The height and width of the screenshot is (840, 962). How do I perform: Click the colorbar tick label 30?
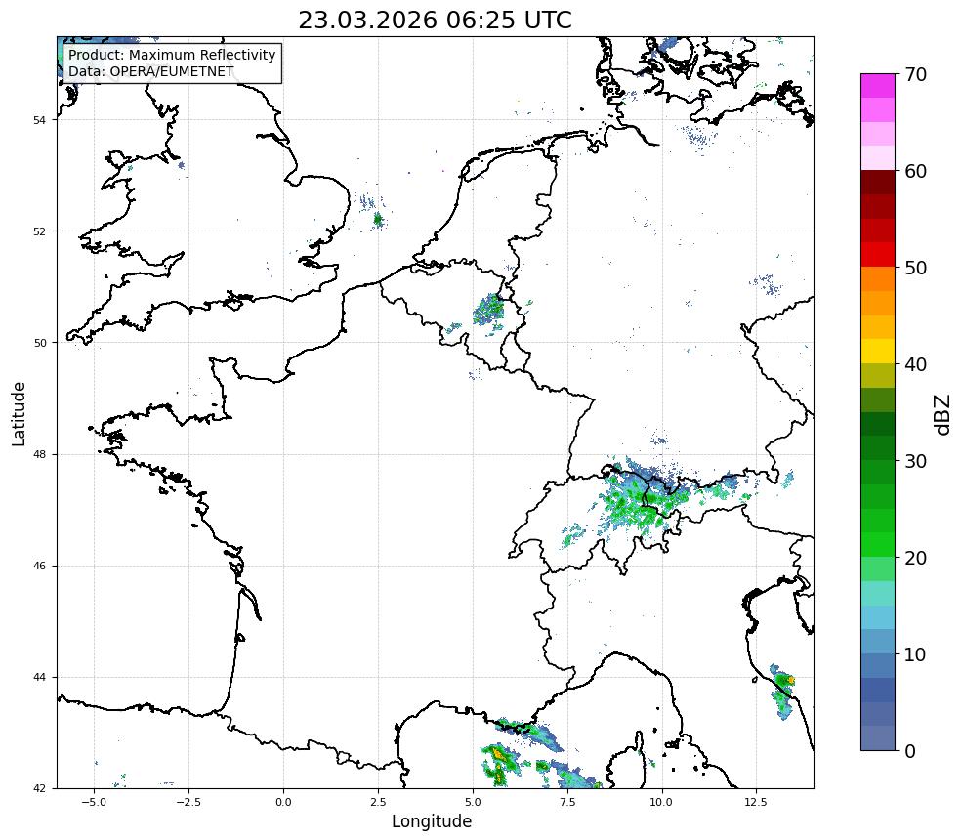pos(915,461)
